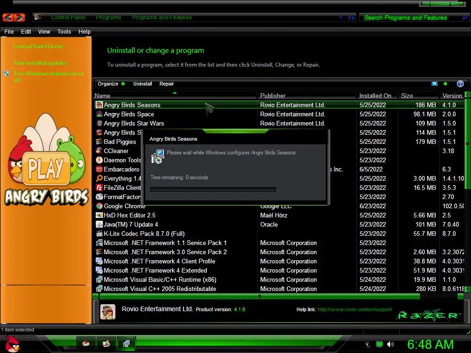Click the Angry Birds PLAY sidebar image
Image resolution: width=471 pixels, height=353 pixels.
(x=46, y=159)
